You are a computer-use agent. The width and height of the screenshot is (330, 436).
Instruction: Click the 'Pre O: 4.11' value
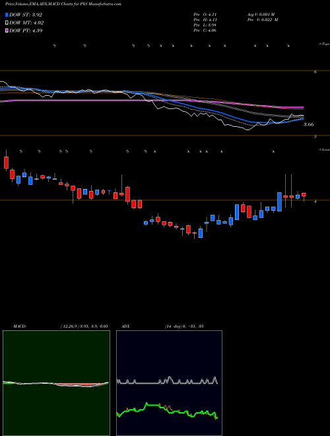pos(205,15)
